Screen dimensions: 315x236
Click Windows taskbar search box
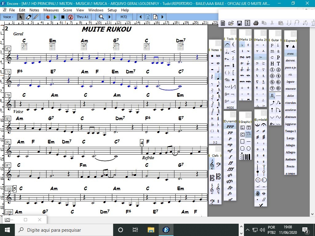pyautogui.click(x=64, y=230)
